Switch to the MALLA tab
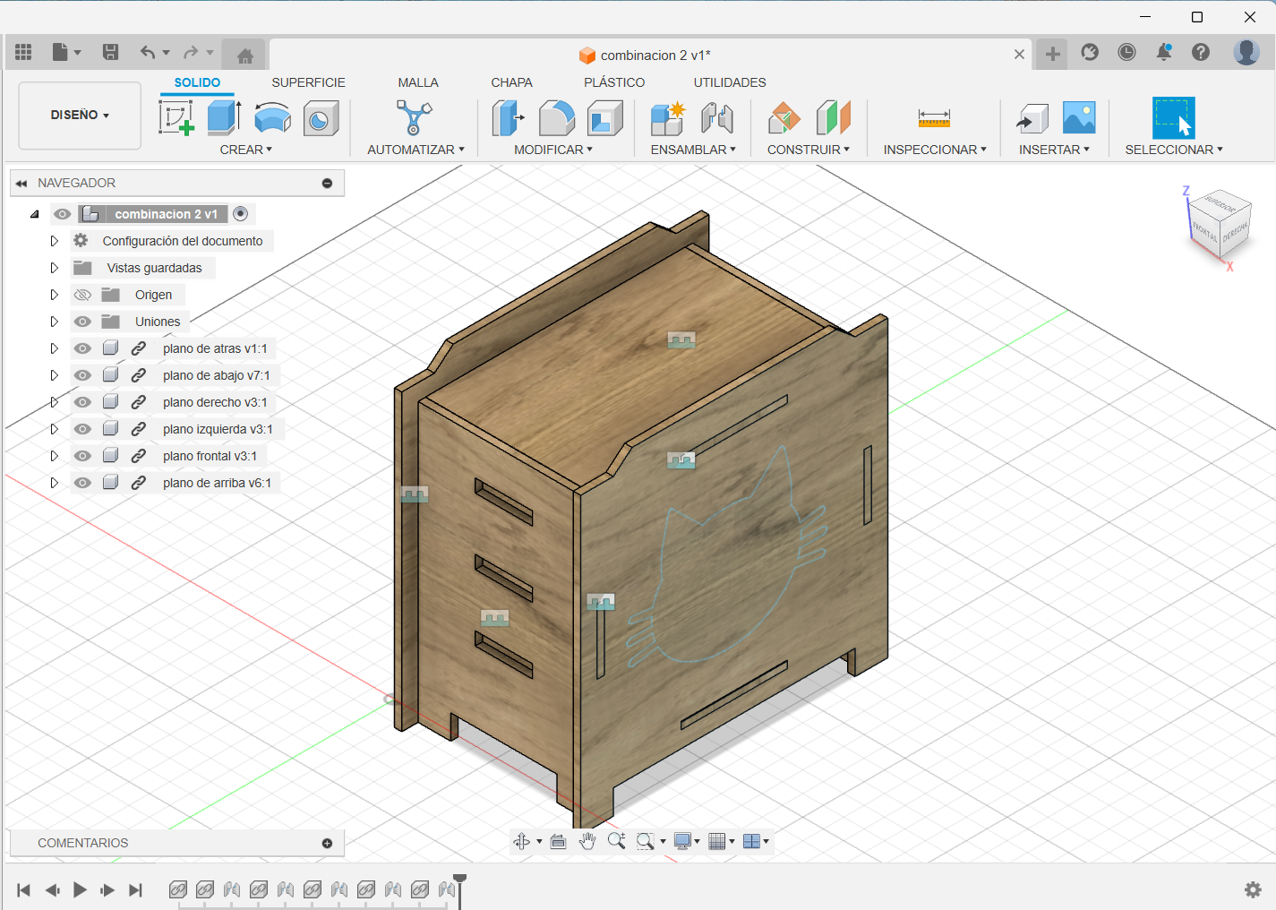The height and width of the screenshot is (910, 1276). [418, 82]
